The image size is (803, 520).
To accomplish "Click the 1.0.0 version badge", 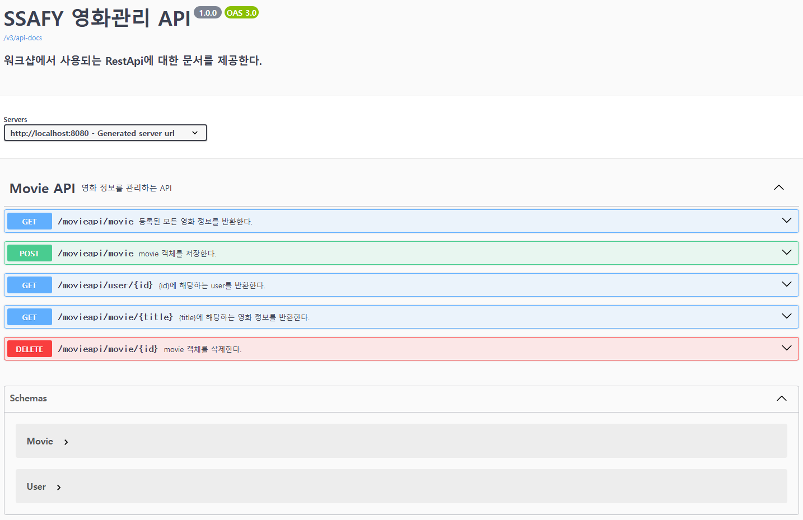I will 208,12.
